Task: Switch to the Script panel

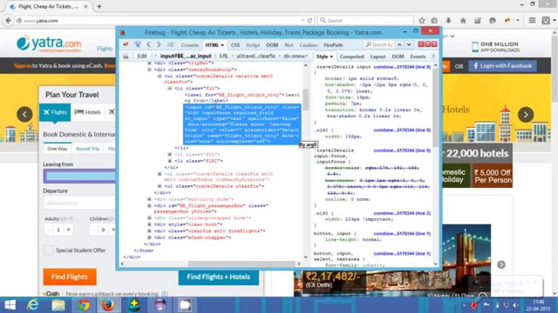Action: point(253,45)
